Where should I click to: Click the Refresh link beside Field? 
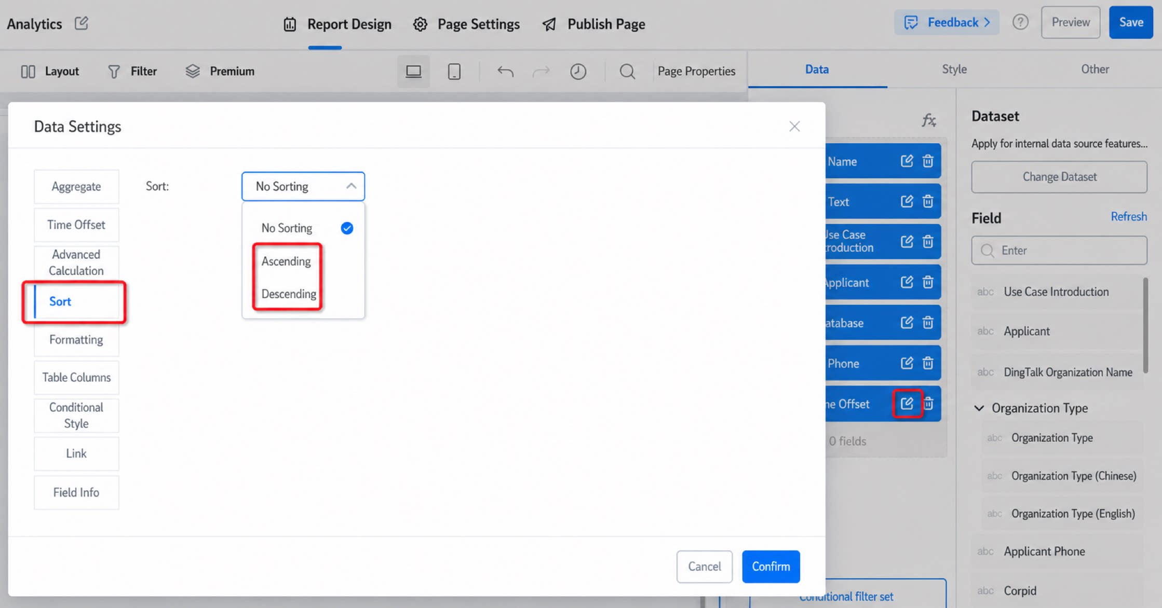pos(1129,217)
